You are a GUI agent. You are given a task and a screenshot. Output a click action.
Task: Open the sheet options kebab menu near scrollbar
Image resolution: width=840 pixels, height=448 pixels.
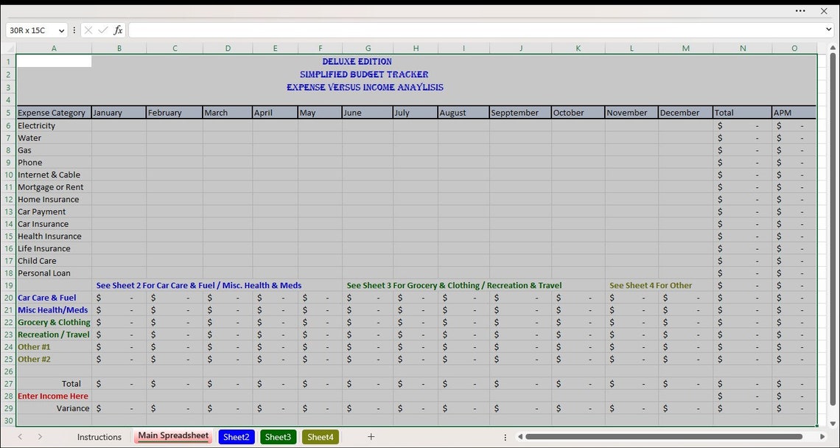(x=505, y=436)
